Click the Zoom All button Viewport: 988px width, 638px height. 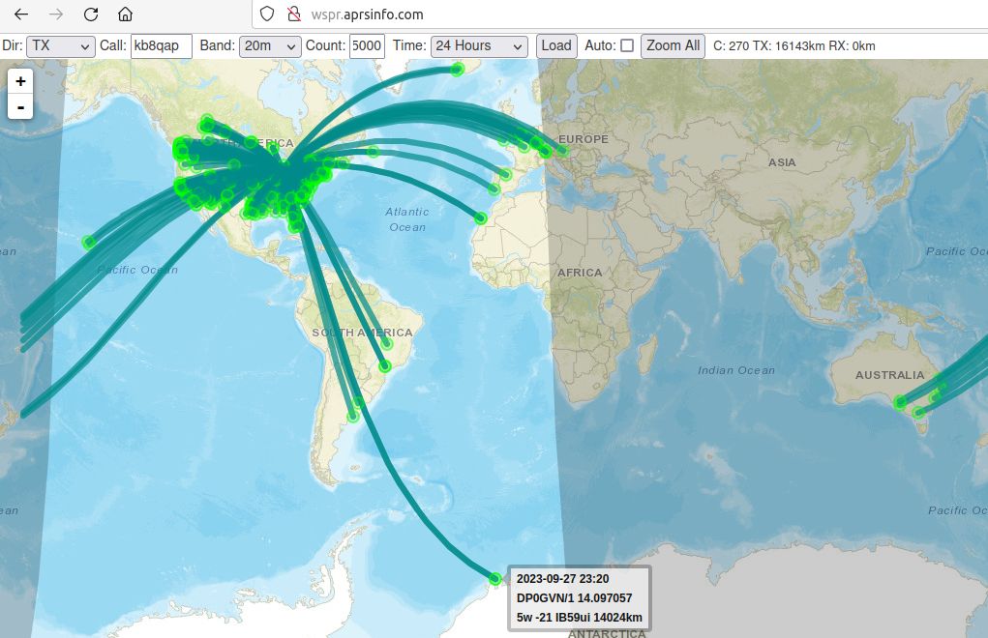click(673, 46)
